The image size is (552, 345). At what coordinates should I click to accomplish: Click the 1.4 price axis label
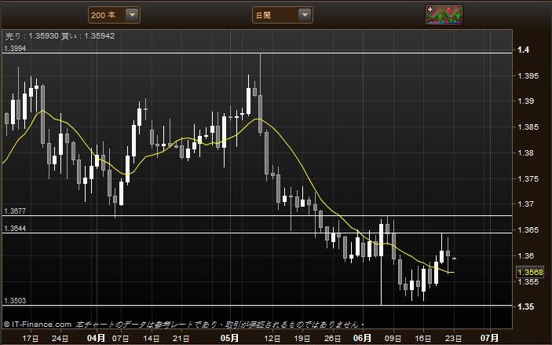tap(524, 50)
